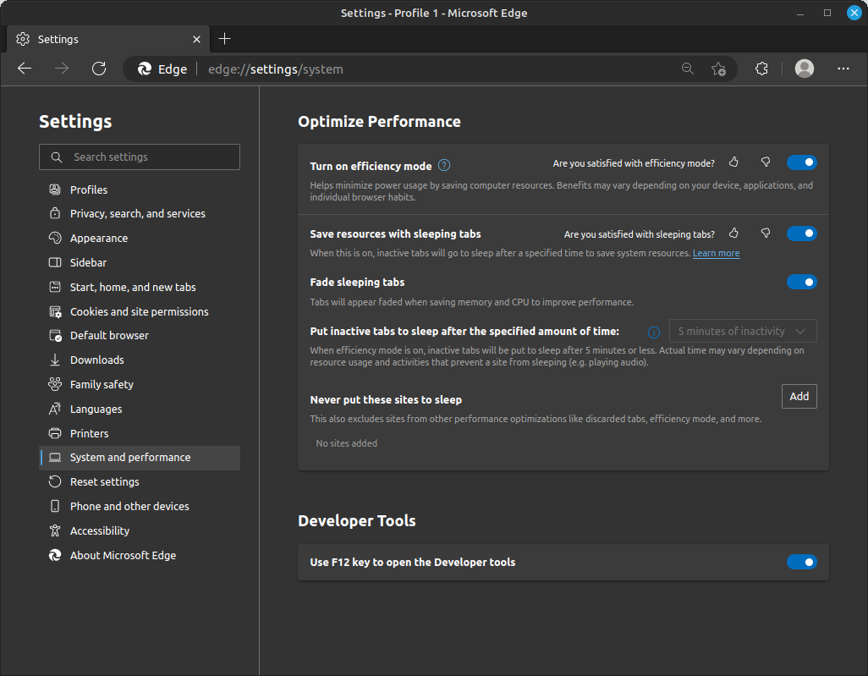Click the Add button for site exclusions
The height and width of the screenshot is (676, 868).
click(x=799, y=396)
